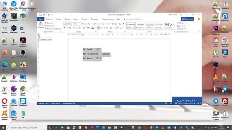Activate format painter Формат по образцу
232x130 pixels.
tap(53, 29)
